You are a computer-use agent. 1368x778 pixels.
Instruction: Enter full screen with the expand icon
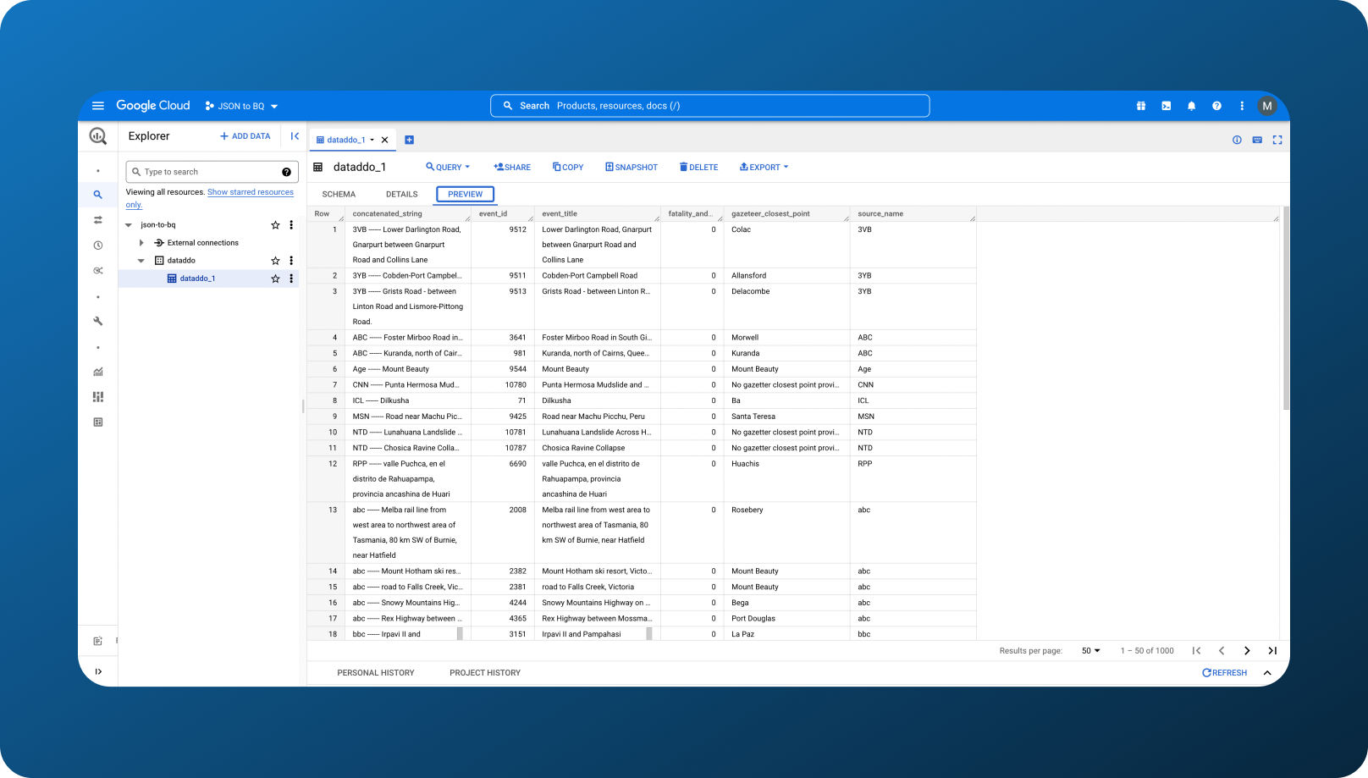click(1277, 140)
